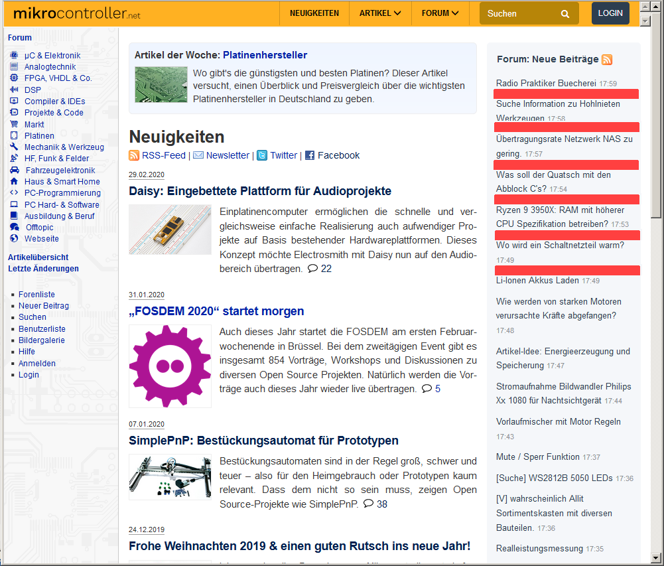Click the Newsletter envelope icon
The width and height of the screenshot is (664, 566).
(x=198, y=155)
